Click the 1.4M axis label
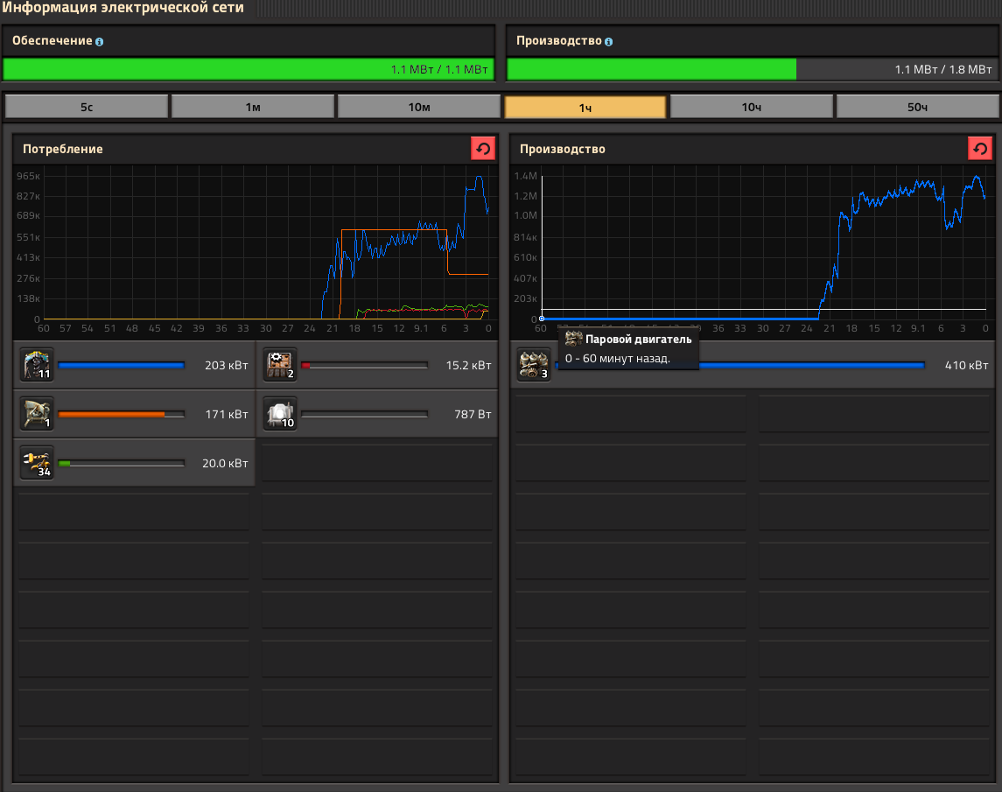The image size is (1002, 792). pos(525,176)
